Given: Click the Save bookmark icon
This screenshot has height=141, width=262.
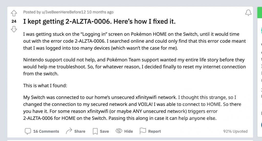Looking at the screenshot, I should [95, 131].
